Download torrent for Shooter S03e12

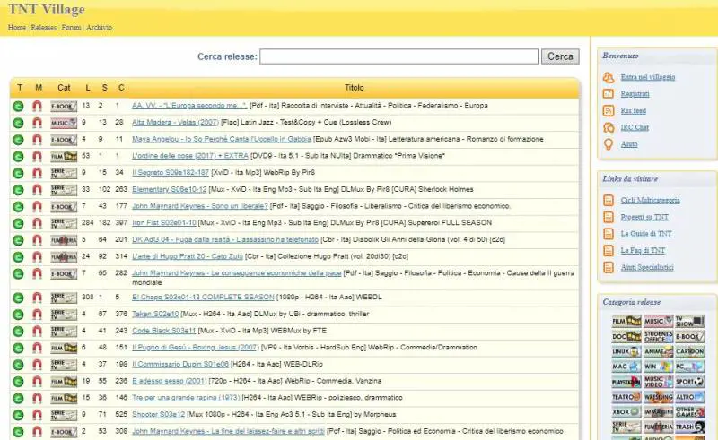click(x=18, y=415)
